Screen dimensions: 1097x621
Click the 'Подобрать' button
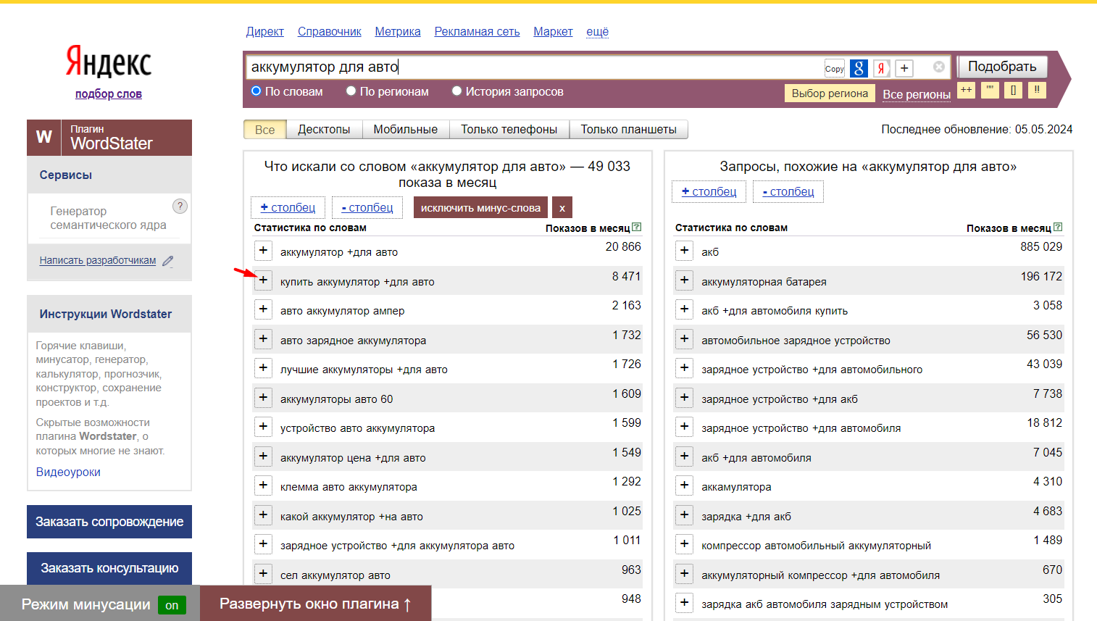[1002, 67]
